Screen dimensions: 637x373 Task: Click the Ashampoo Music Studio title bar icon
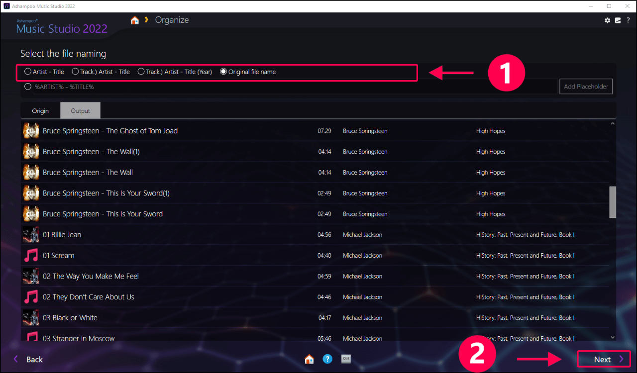pos(6,6)
